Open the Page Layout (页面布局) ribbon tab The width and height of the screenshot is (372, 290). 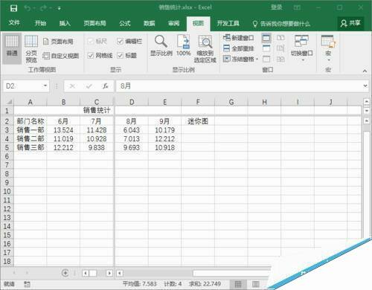pyautogui.click(x=94, y=23)
